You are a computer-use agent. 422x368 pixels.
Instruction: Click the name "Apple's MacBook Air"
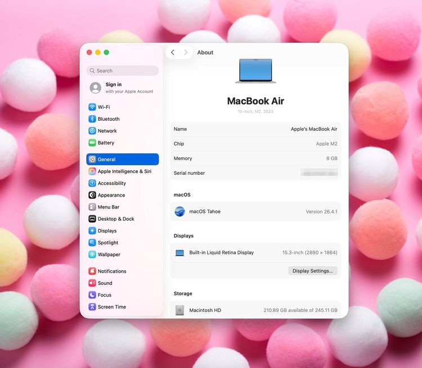314,129
